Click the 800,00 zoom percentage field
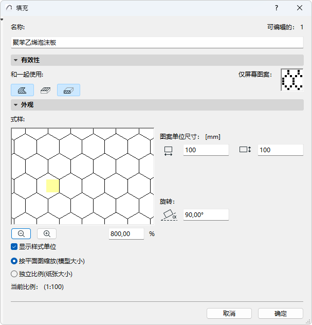Viewport: 312px width, 325px height. tap(127, 233)
